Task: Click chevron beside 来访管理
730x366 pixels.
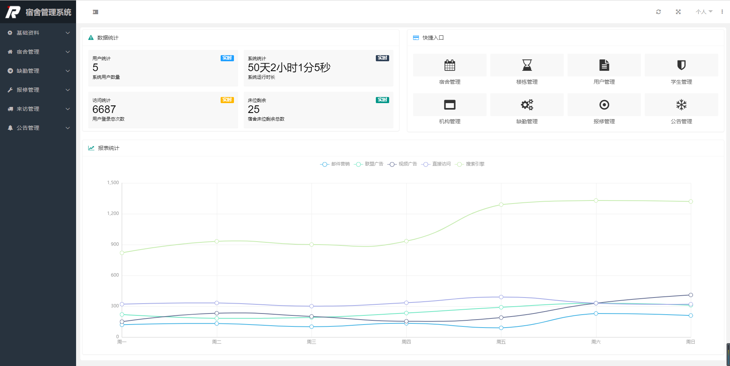Action: coord(68,109)
